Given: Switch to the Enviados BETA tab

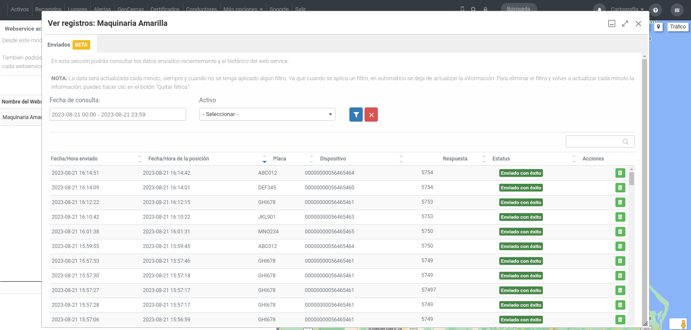Looking at the screenshot, I should 69,45.
